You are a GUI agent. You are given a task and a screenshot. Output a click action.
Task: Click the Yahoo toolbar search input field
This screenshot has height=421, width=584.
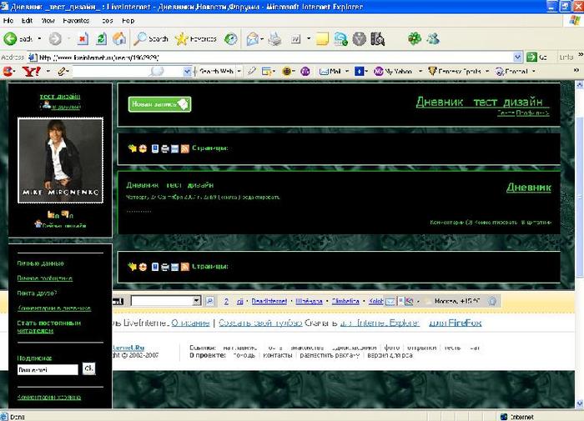(128, 71)
